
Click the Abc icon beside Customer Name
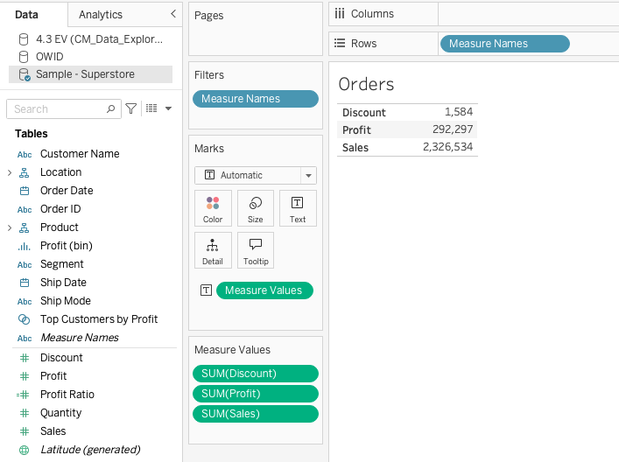coord(25,154)
